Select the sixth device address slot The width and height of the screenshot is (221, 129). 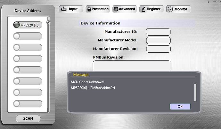pos(28,81)
